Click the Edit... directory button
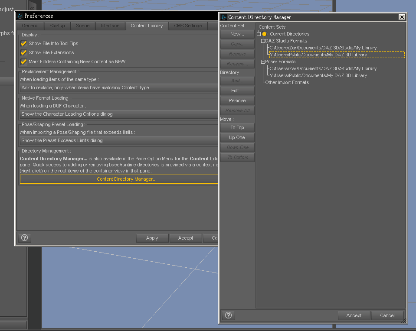Viewport: 416px width, 331px height. 237,91
